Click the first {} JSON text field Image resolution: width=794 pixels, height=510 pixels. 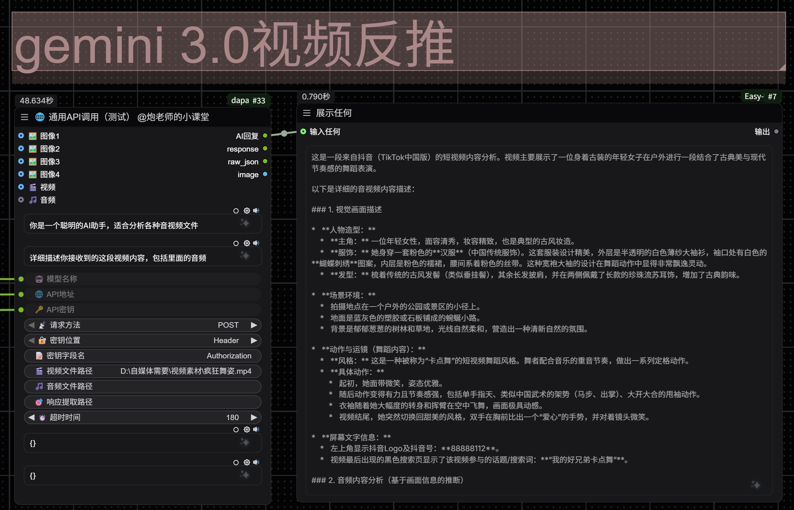143,443
